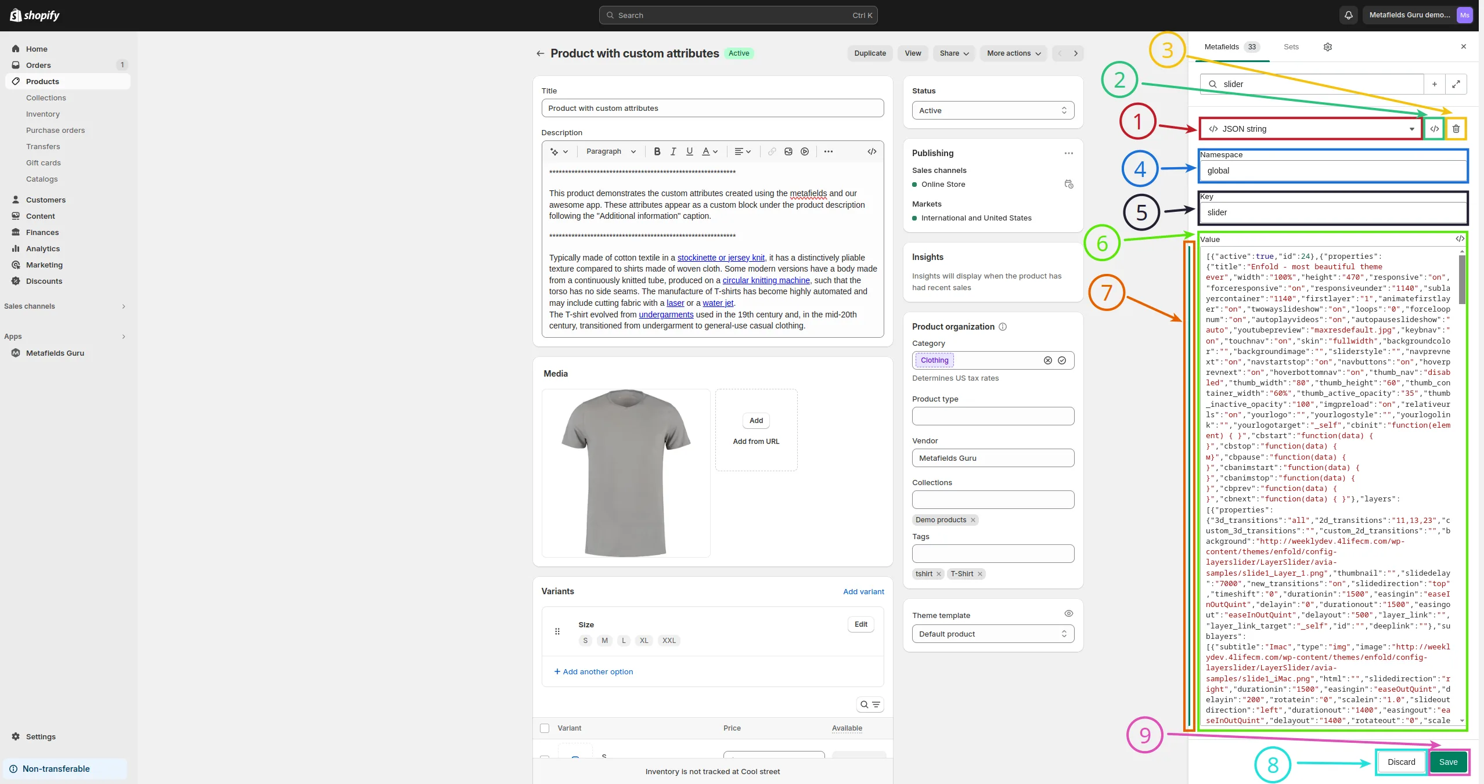The height and width of the screenshot is (784, 1484).
Task: Remove the tshirt tag
Action: pos(938,574)
